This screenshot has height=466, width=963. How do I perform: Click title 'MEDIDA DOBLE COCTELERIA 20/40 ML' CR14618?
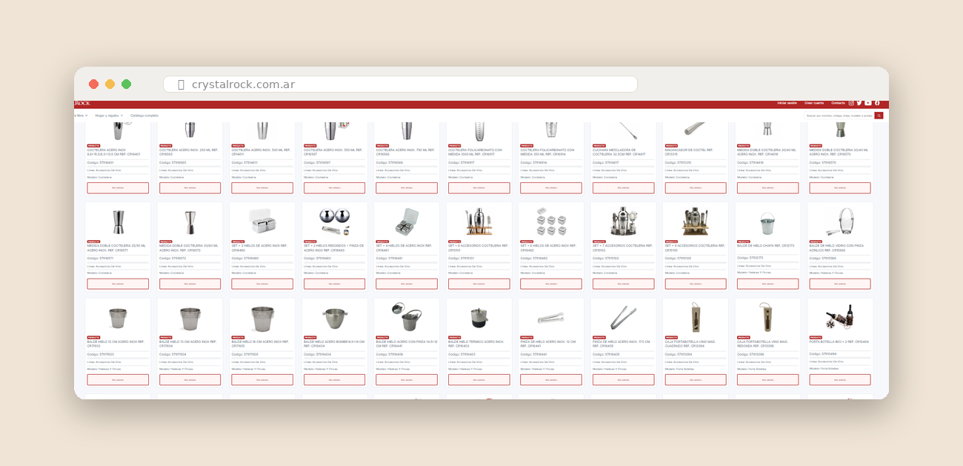click(x=765, y=152)
